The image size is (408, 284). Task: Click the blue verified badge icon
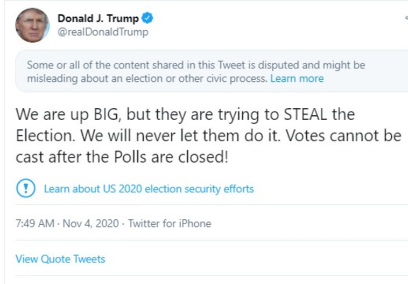147,19
